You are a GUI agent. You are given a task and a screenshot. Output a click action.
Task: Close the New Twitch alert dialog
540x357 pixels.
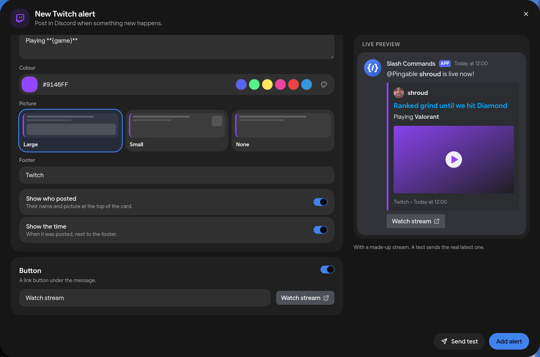[x=526, y=14]
